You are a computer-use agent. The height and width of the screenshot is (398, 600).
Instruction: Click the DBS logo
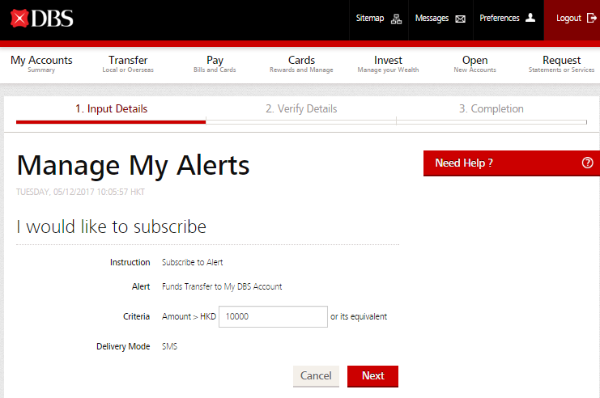(x=42, y=18)
